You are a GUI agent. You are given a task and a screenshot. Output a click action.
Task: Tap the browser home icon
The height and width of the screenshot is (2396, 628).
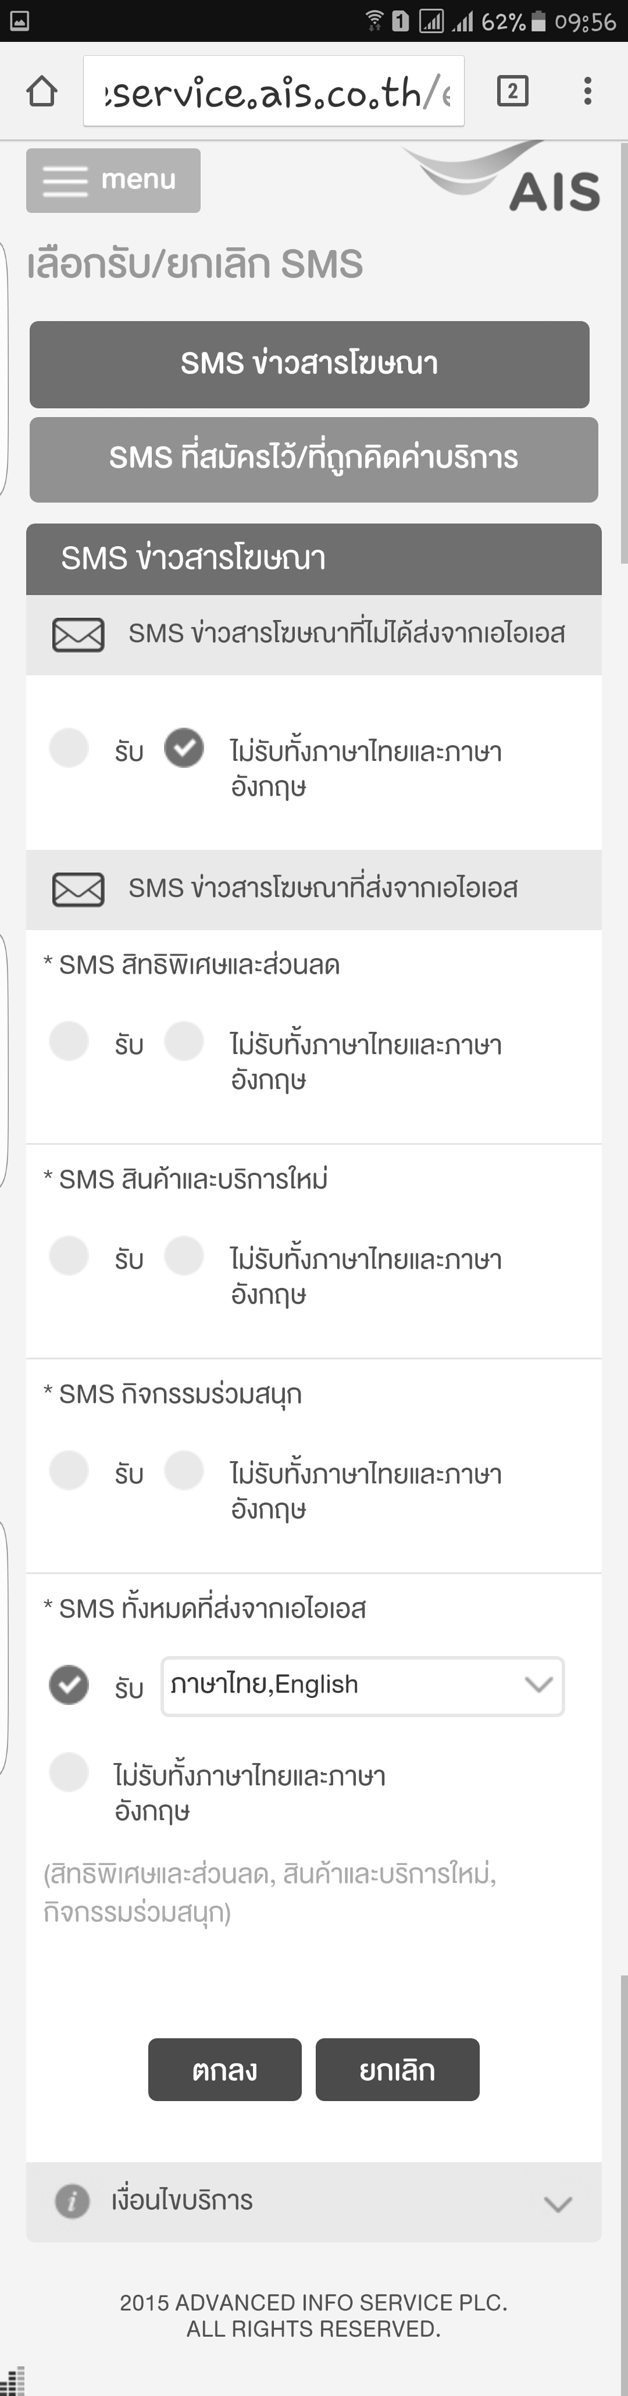[42, 91]
